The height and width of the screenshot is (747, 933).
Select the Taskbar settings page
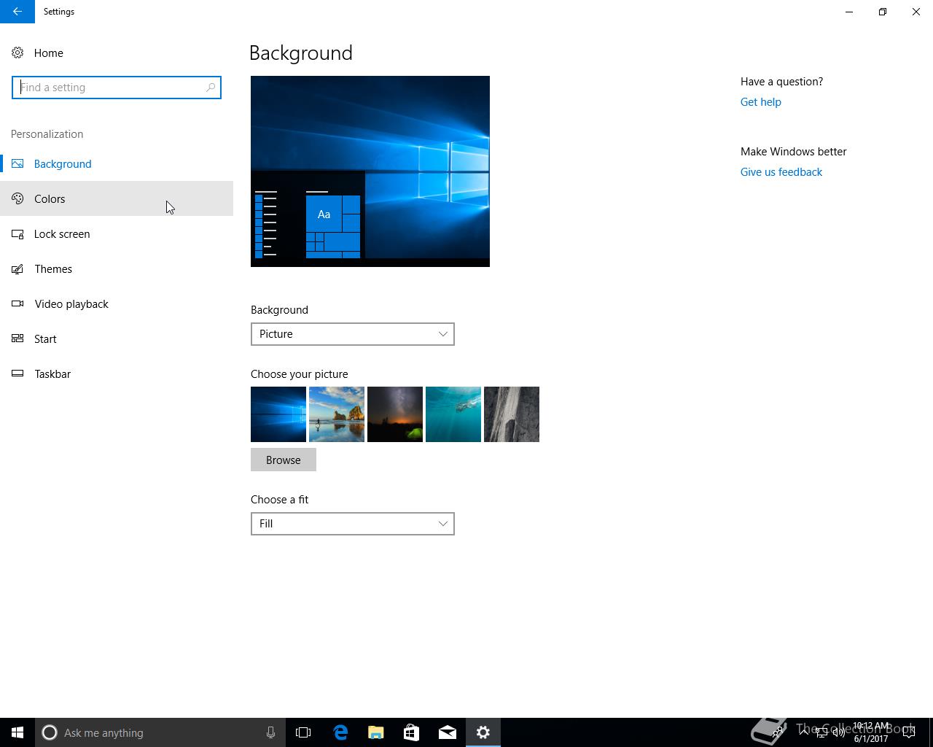coord(52,373)
